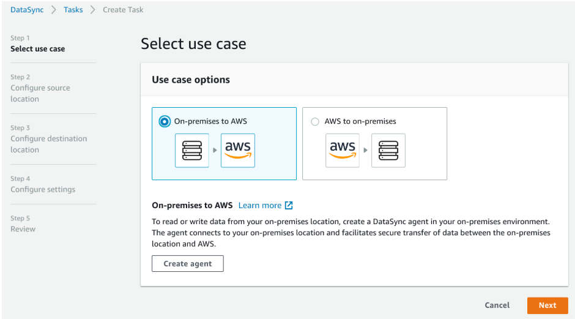Click the external link icon beside Learn more
575x319 pixels.
click(289, 205)
